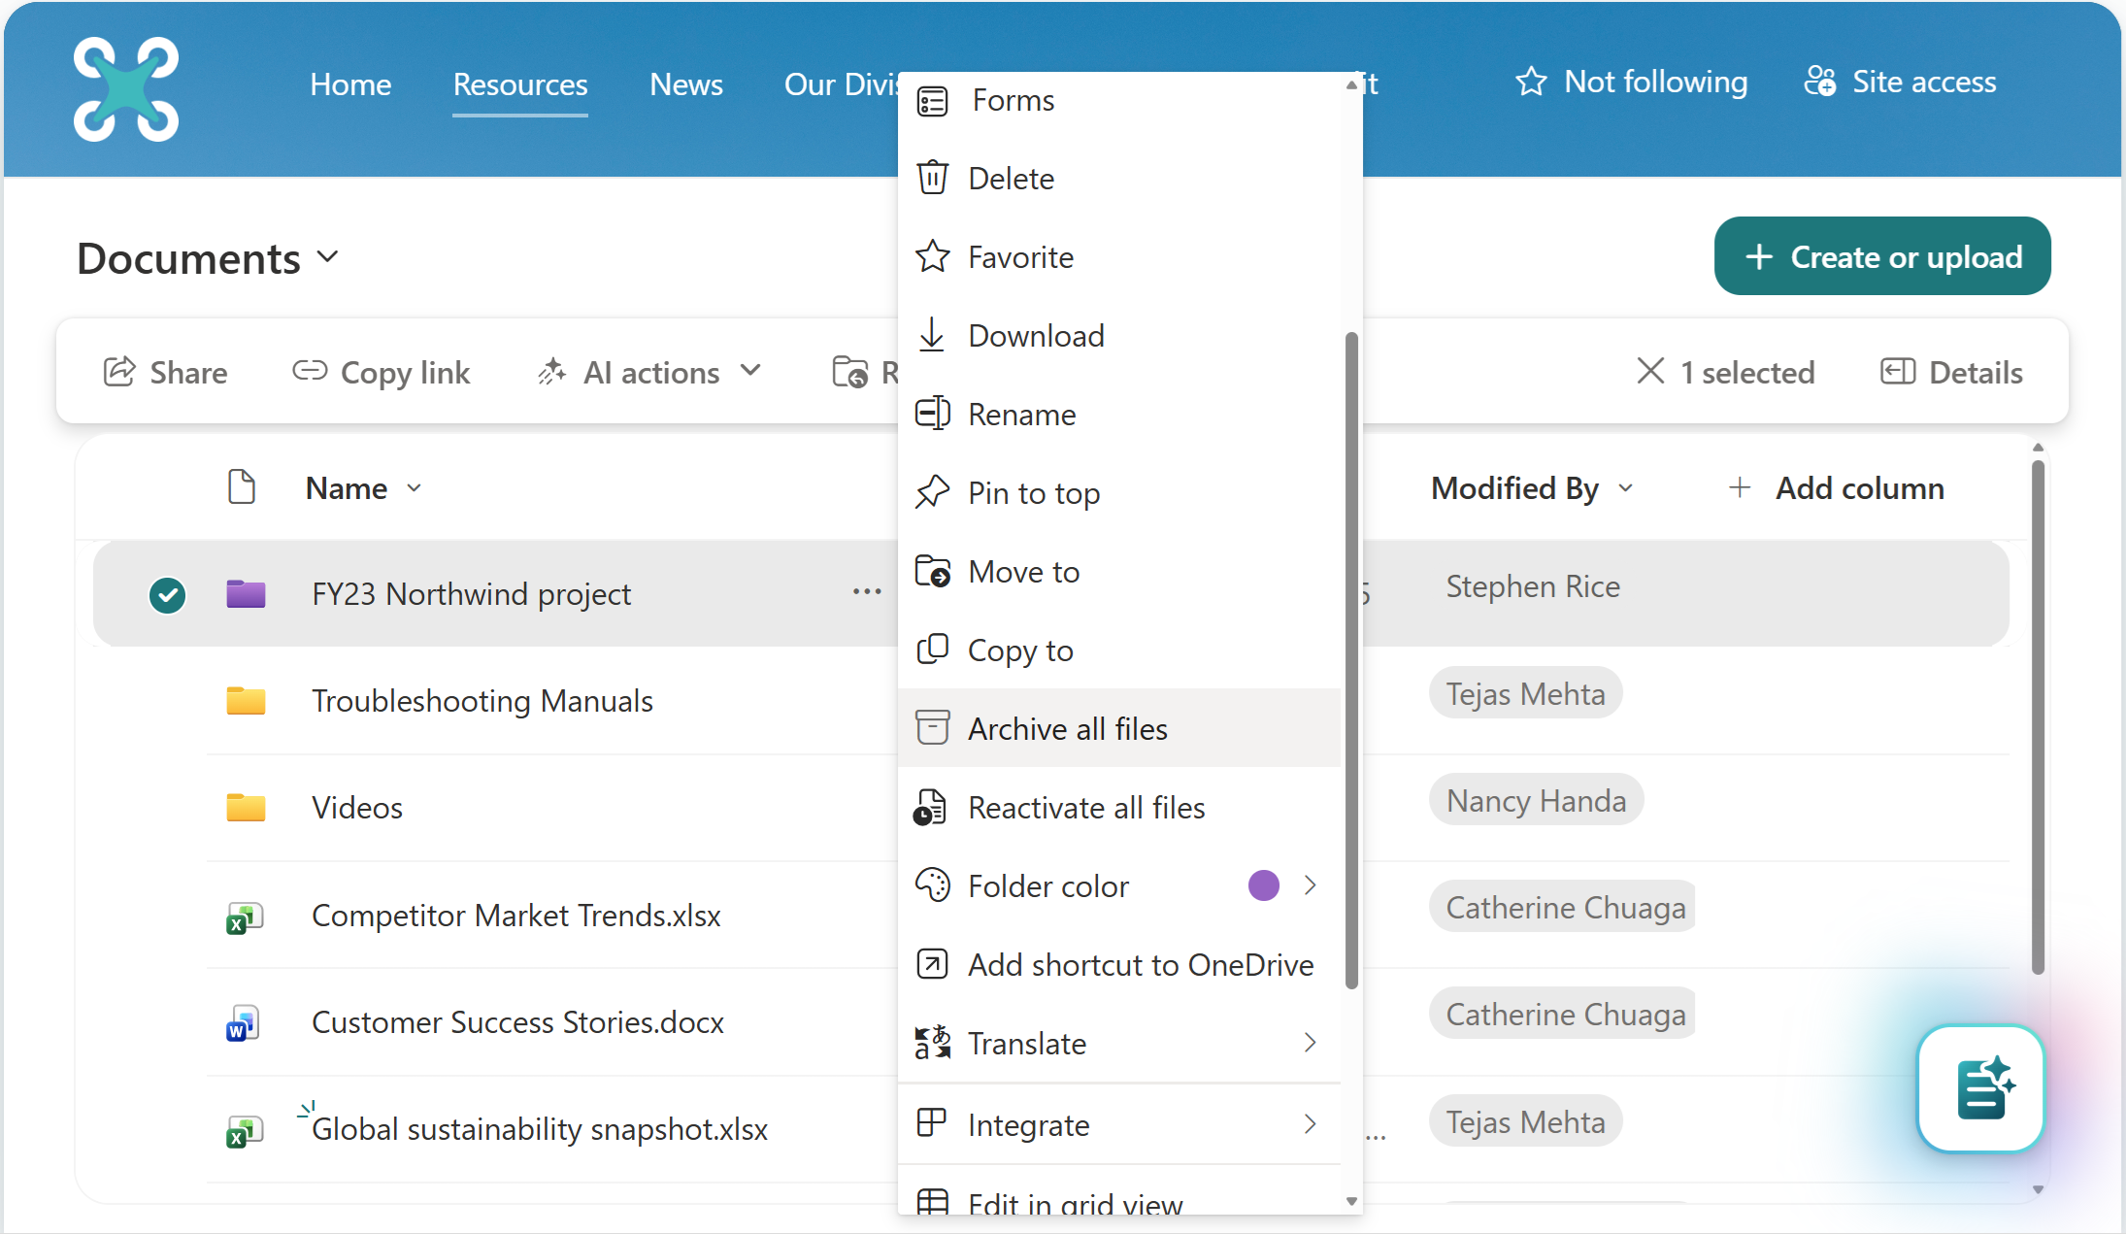2126x1234 pixels.
Task: Open Site access settings
Action: coord(1900,82)
